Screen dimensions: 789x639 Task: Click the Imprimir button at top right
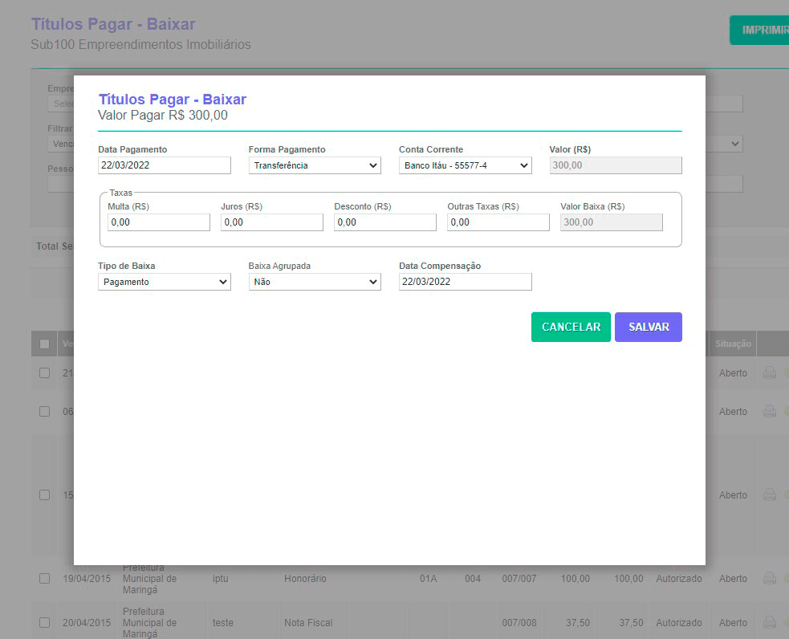coord(763,31)
